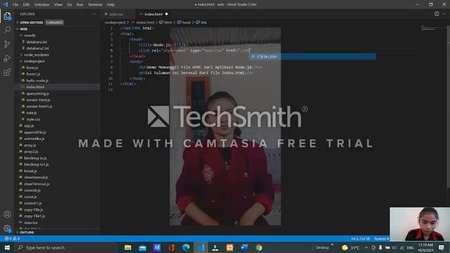Open form.js in the explorer
The image size is (450, 253).
32,67
